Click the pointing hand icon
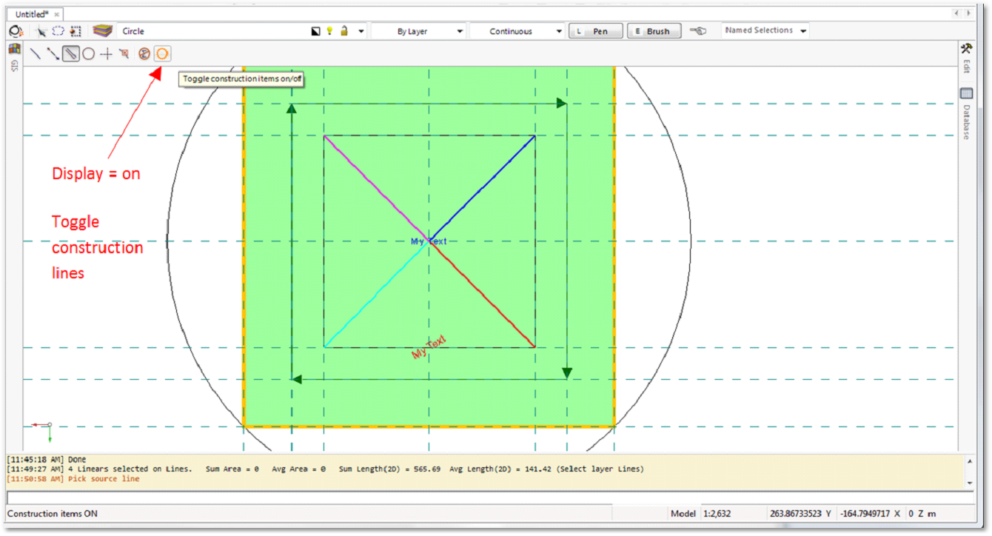This screenshot has width=992, height=536. click(x=698, y=31)
